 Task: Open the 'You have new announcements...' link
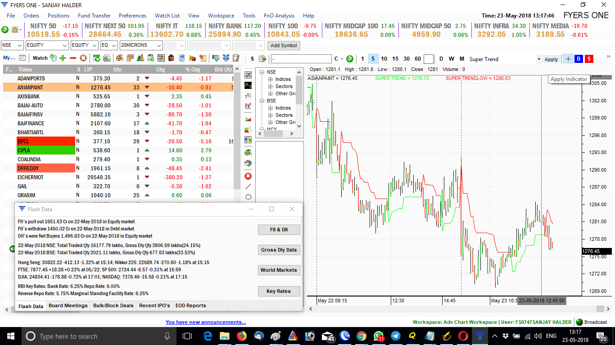coord(206,322)
